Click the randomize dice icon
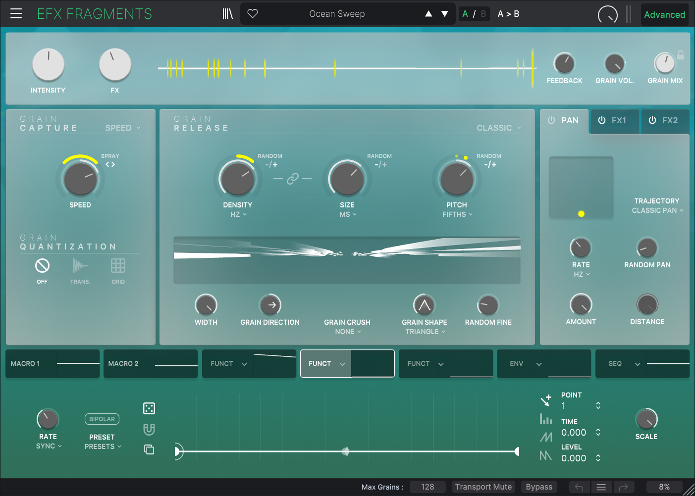Viewport: 695px width, 496px height. click(149, 408)
